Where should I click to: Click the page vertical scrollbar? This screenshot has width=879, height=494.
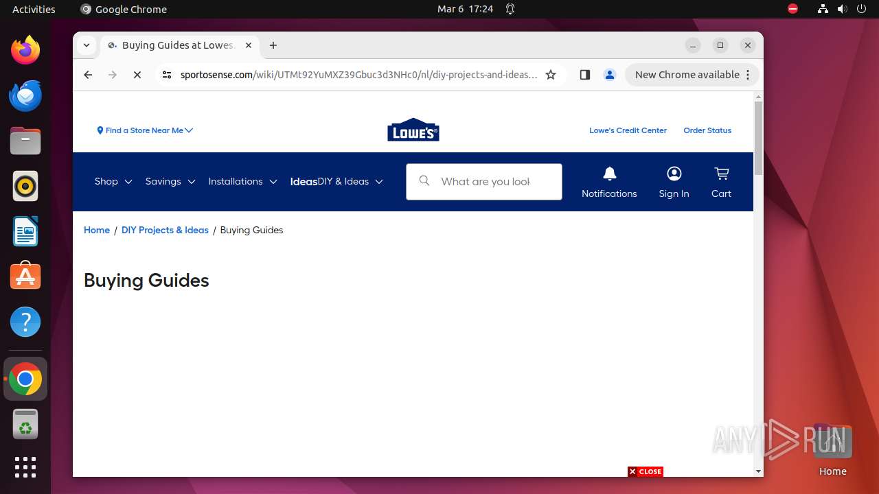click(x=758, y=137)
